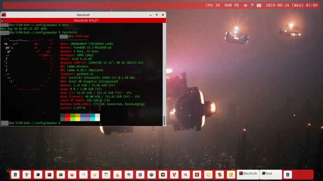Launch the FileZilla icon in the dock
Viewport: 323px width, 181px height.
tap(197, 175)
